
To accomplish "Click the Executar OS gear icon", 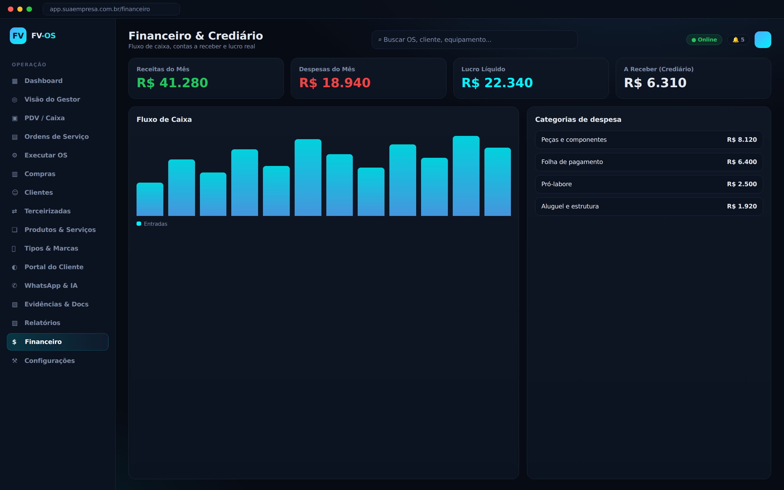I will (x=15, y=155).
